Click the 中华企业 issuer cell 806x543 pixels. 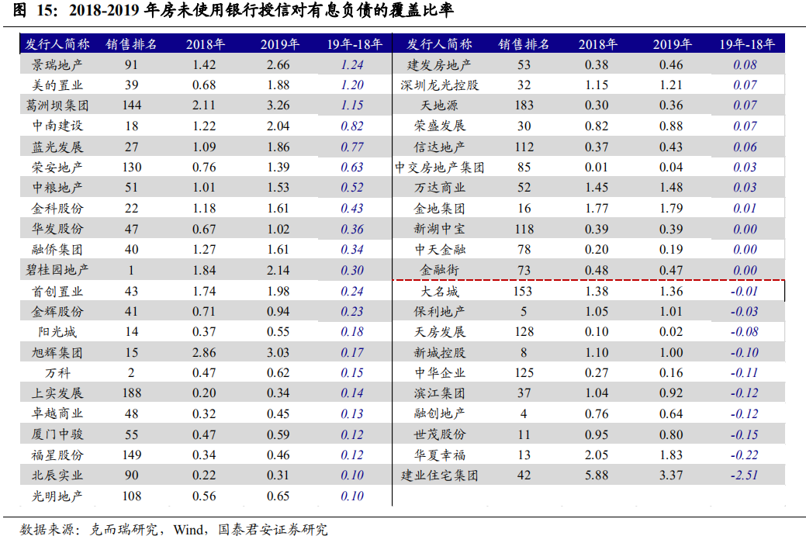440,373
